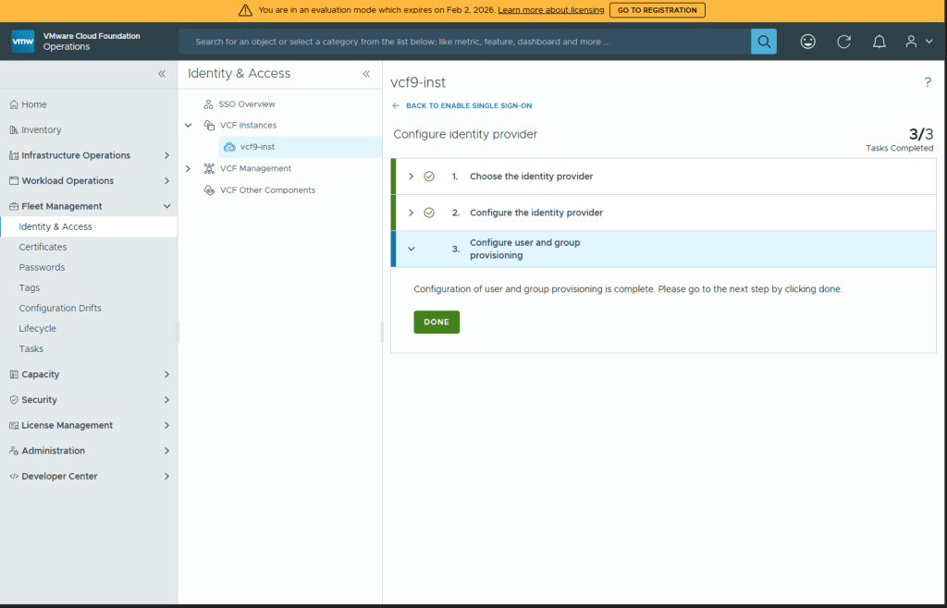The image size is (947, 608).
Task: Expand the VCF Management tree node
Action: tap(189, 168)
